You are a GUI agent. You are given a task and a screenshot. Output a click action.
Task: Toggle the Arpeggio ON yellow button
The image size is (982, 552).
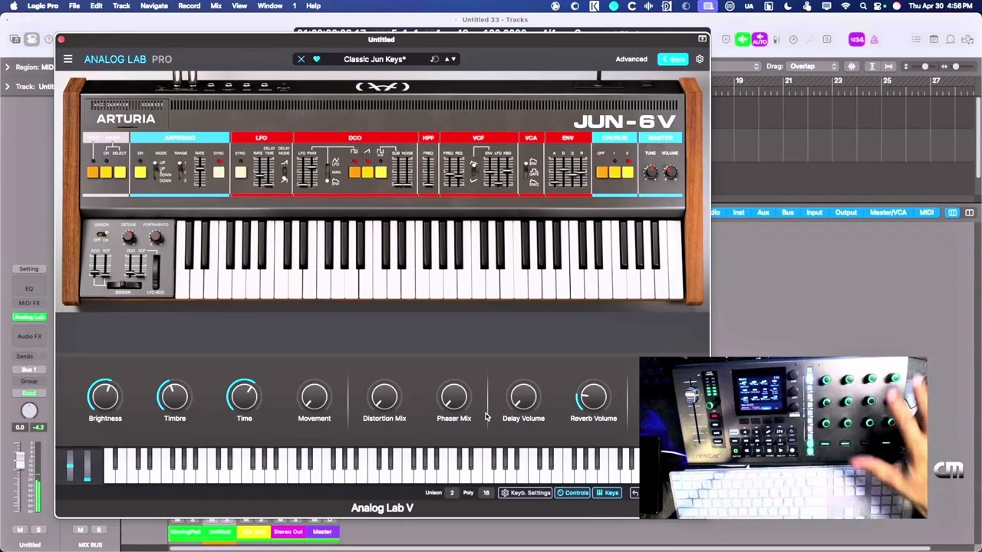tap(140, 172)
